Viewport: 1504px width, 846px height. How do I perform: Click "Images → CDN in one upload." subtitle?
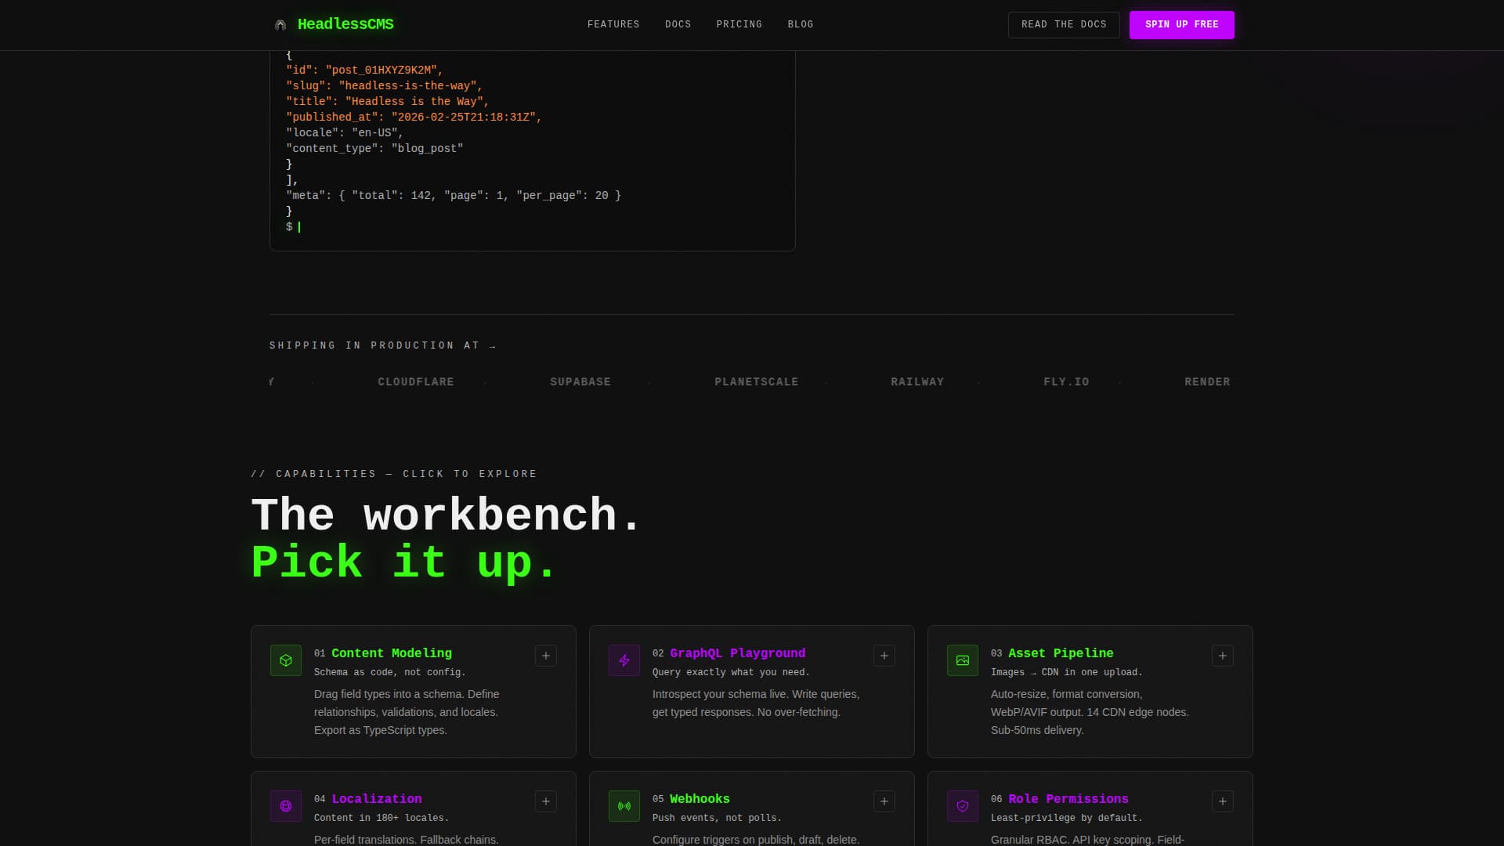(1067, 672)
